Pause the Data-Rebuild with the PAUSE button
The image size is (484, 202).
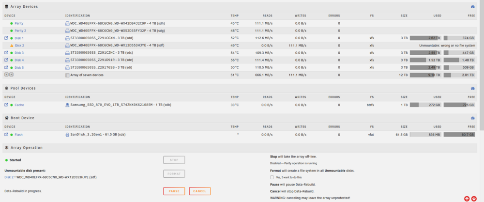click(x=174, y=191)
